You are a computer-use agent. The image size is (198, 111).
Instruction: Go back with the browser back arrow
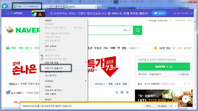(5, 6)
